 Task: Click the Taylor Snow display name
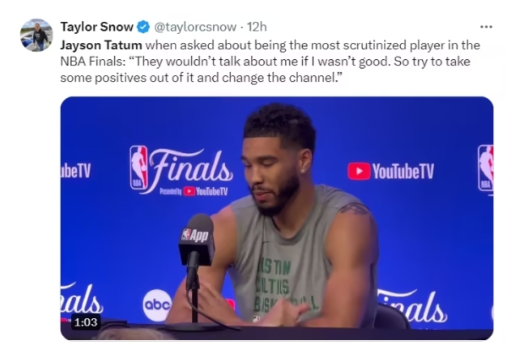click(x=96, y=27)
